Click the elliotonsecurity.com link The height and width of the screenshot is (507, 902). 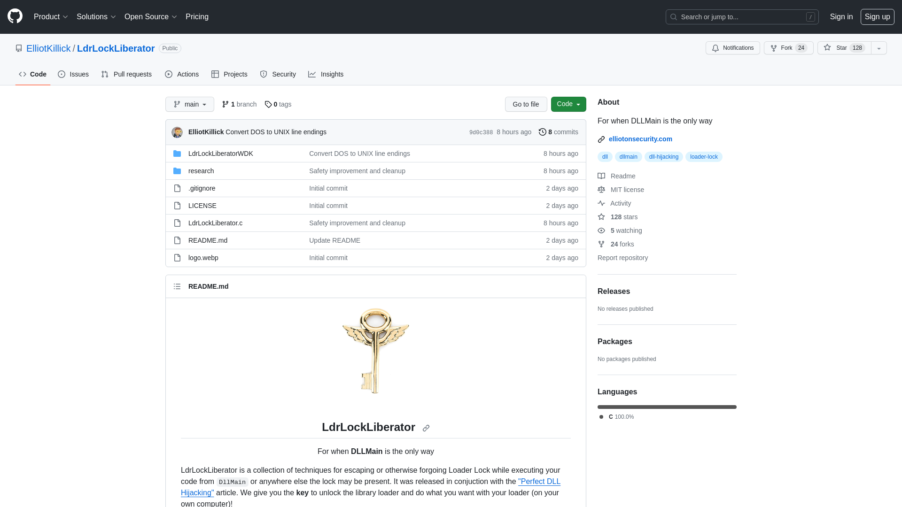640,138
